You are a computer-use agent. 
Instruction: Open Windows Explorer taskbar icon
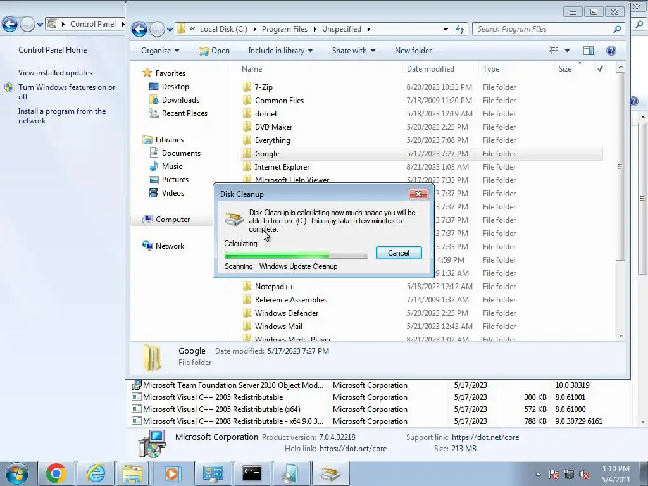pos(132,473)
